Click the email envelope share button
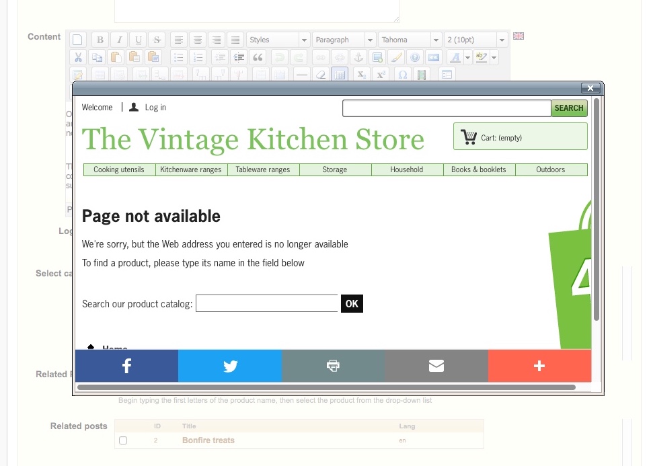 [x=436, y=366]
